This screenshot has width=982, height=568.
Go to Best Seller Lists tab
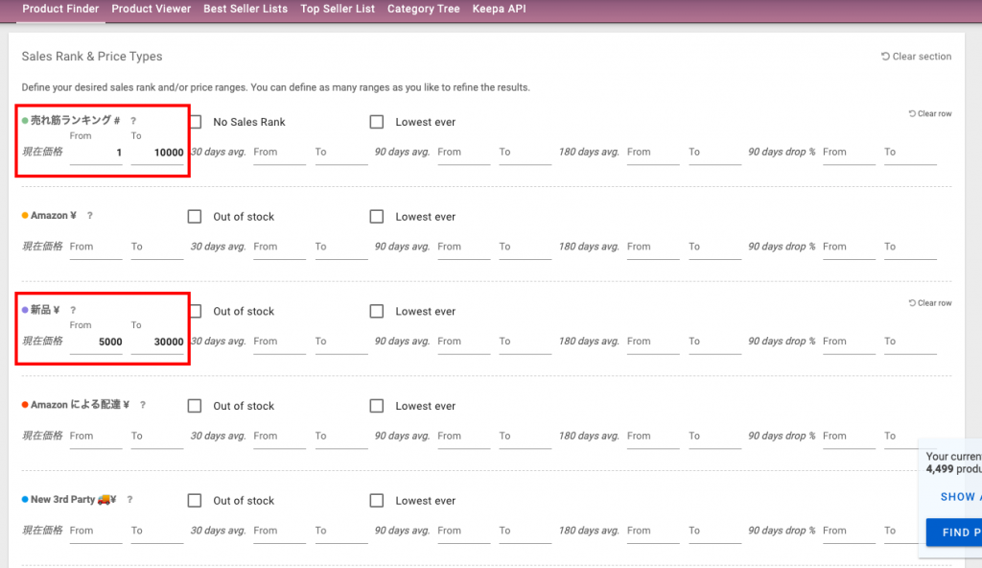245,9
